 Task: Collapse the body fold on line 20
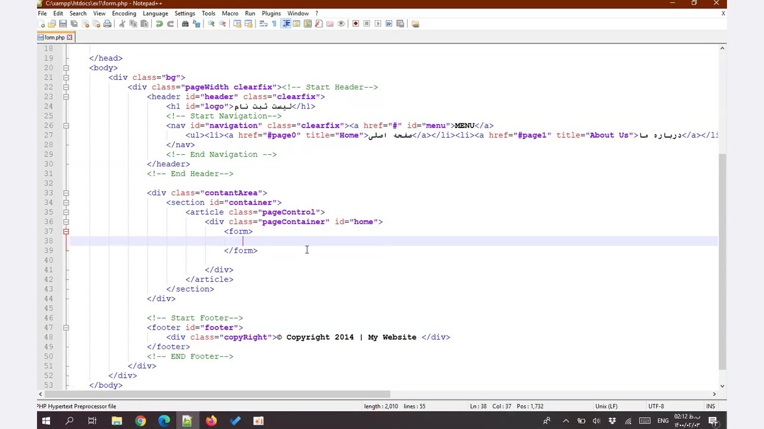(66, 68)
